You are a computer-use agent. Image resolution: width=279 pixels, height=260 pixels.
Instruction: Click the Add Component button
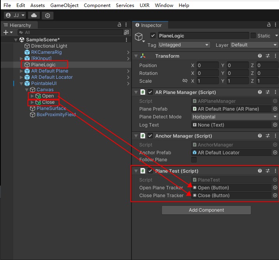click(206, 210)
